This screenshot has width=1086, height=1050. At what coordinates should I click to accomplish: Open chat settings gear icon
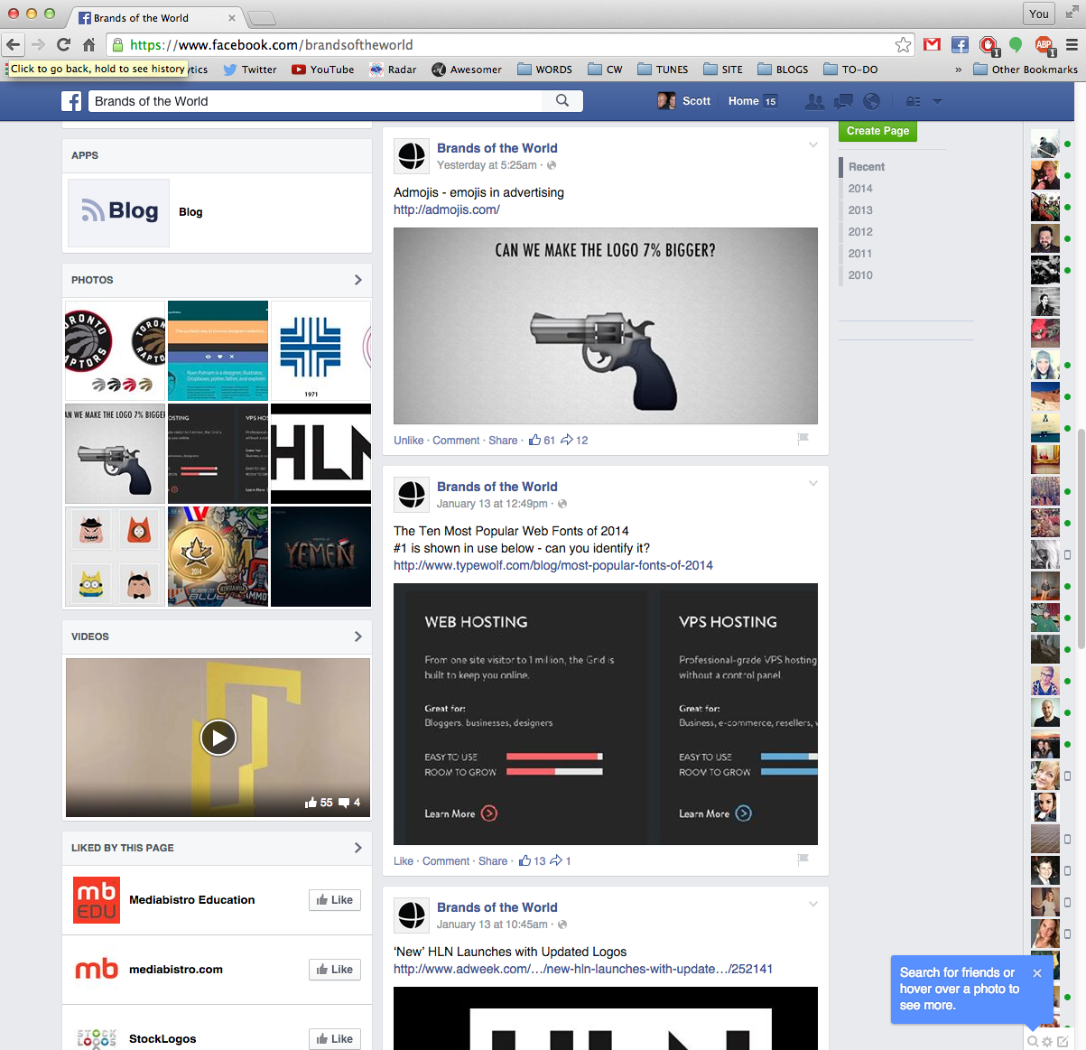click(1047, 1041)
